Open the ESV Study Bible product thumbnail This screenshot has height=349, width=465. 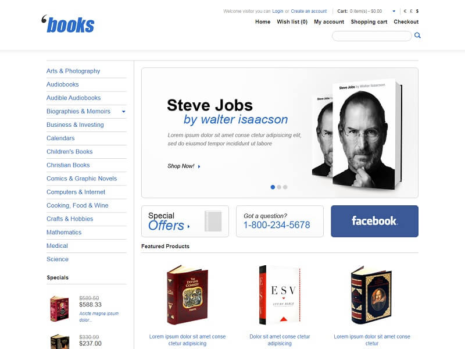pos(280,295)
